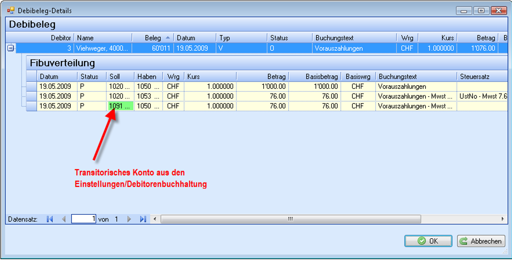Click the Debibeleg-Details window title icon

(x=11, y=10)
